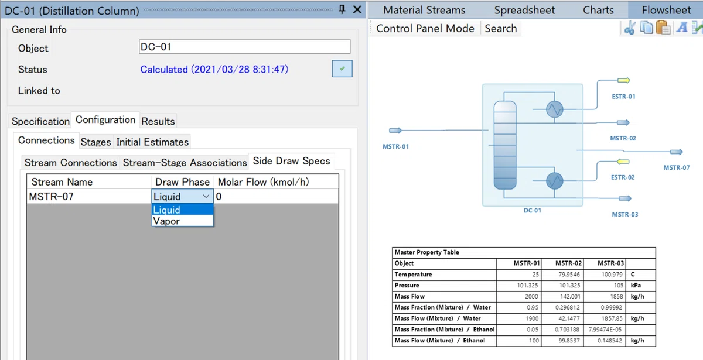Select the MSTR-07 side draw stream arrow
The width and height of the screenshot is (703, 360).
(x=677, y=152)
